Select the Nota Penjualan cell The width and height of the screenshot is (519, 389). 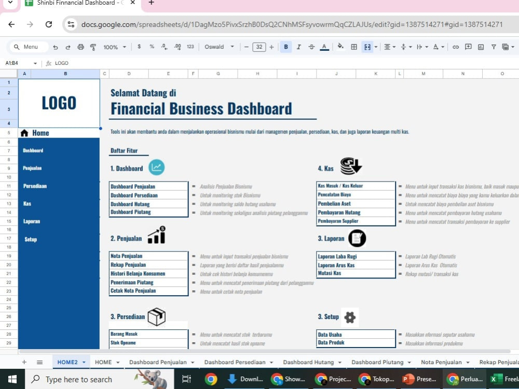pos(148,256)
